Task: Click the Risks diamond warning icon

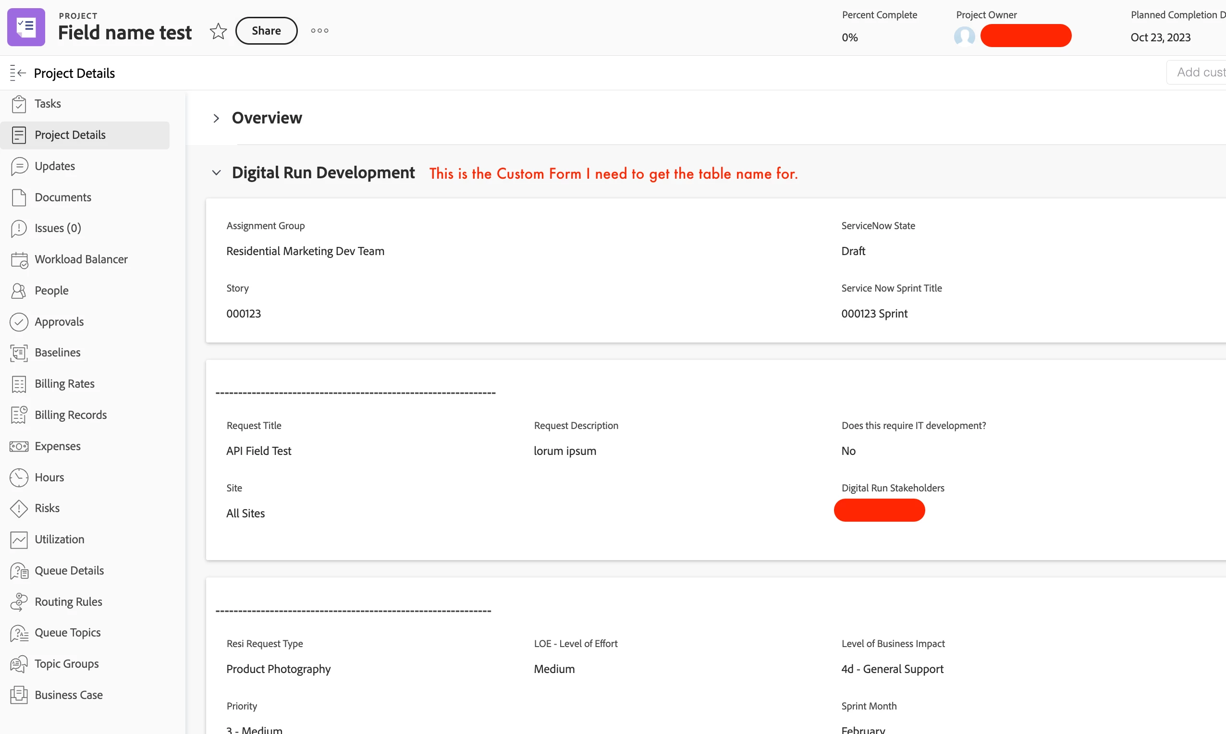Action: [x=19, y=508]
